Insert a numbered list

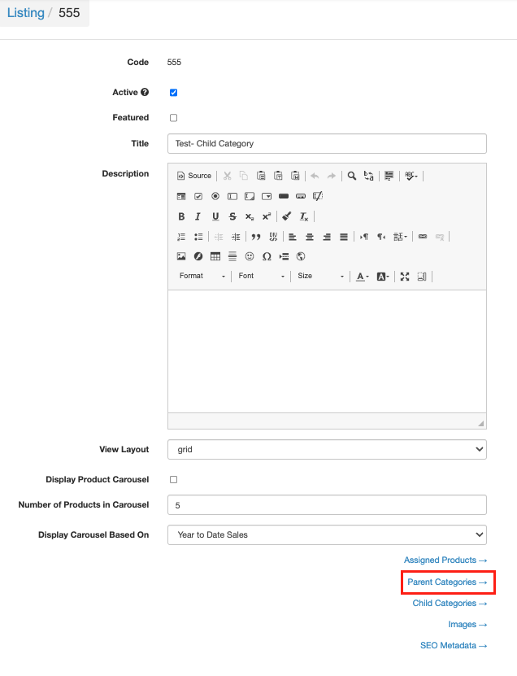181,237
